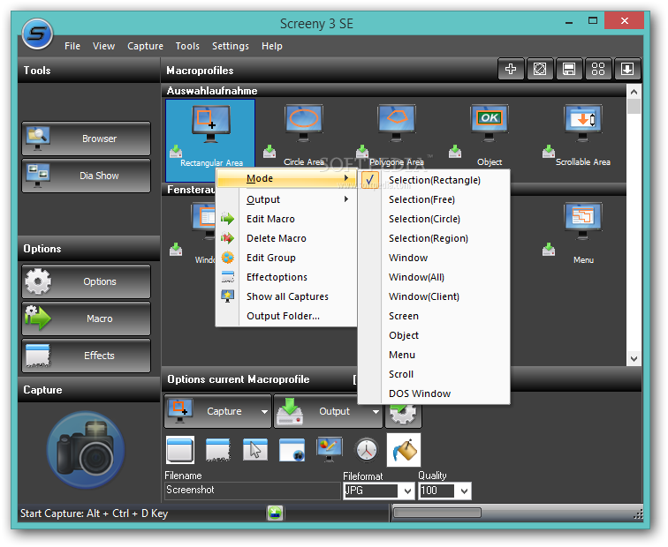Click the window with camera watermark icon
The width and height of the screenshot is (668, 547).
(292, 450)
